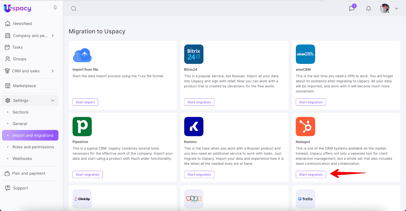Screen dimensions: 406x211
Task: Go to Roles and permissions
Action: click(33, 147)
